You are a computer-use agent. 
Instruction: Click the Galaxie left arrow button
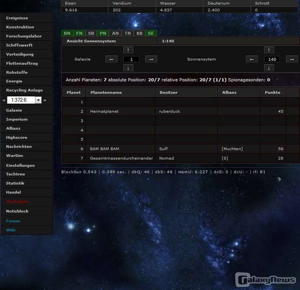pos(111,59)
